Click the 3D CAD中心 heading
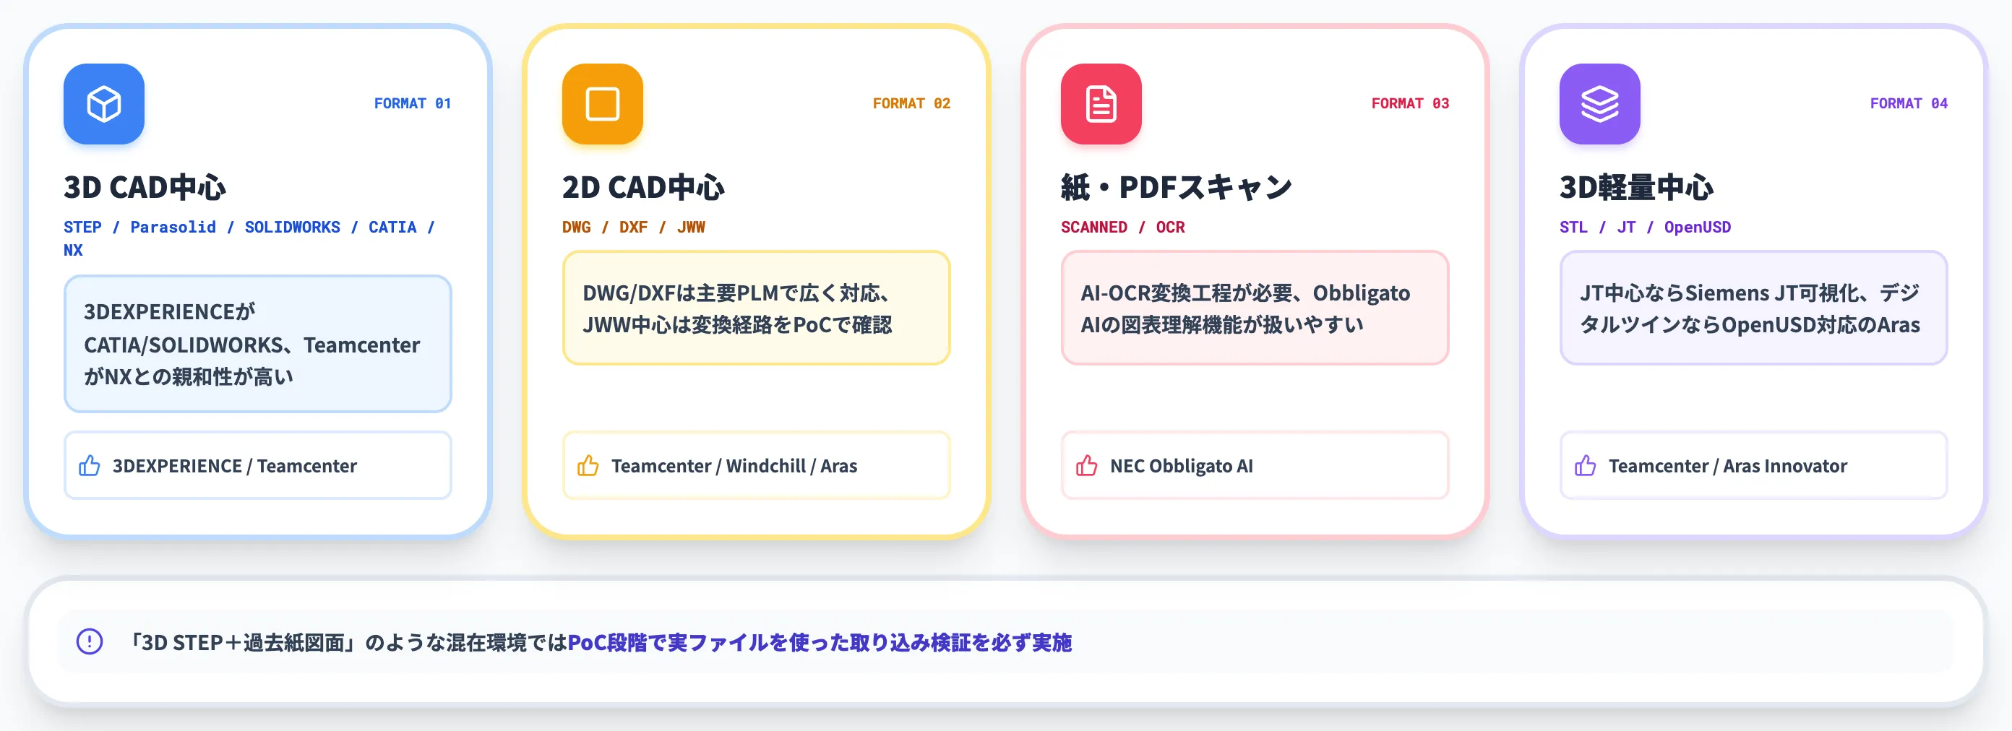Image resolution: width=2012 pixels, height=731 pixels. (x=145, y=187)
